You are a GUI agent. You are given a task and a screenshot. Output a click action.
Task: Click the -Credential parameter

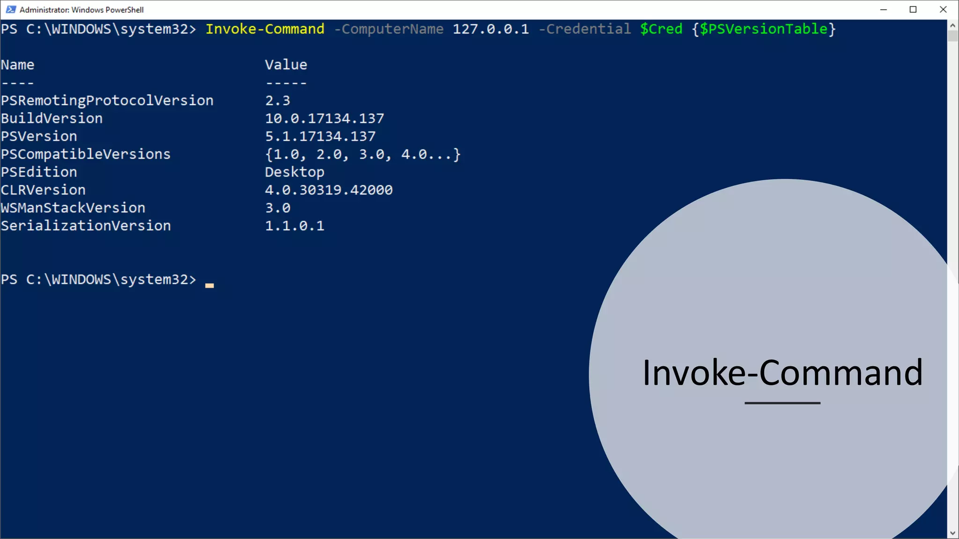[585, 29]
